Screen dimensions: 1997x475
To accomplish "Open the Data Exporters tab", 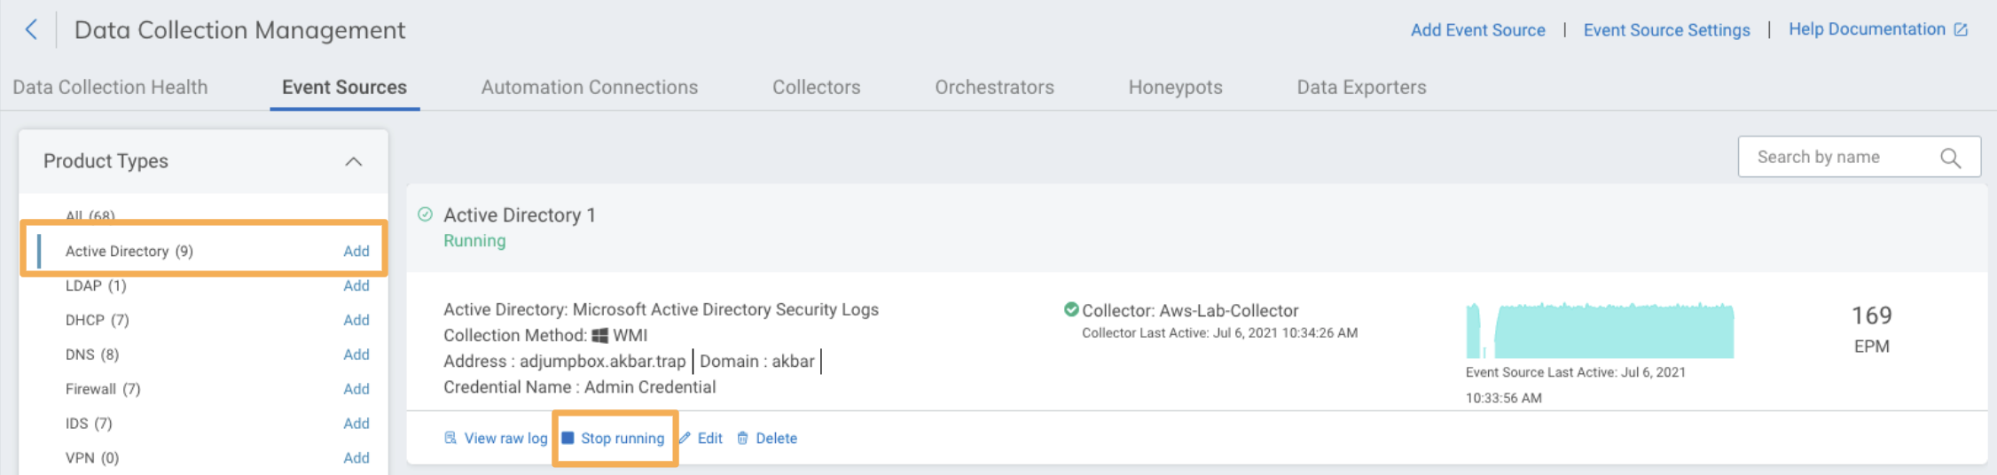I will click(1361, 87).
